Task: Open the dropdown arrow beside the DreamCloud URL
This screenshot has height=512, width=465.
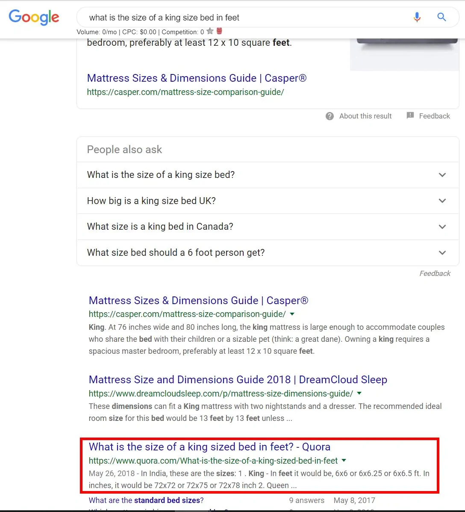Action: coord(359,394)
